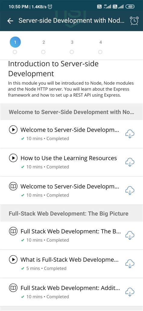Select the radio circle under week 4
Viewport: 143px width, 311px height.
100,52
